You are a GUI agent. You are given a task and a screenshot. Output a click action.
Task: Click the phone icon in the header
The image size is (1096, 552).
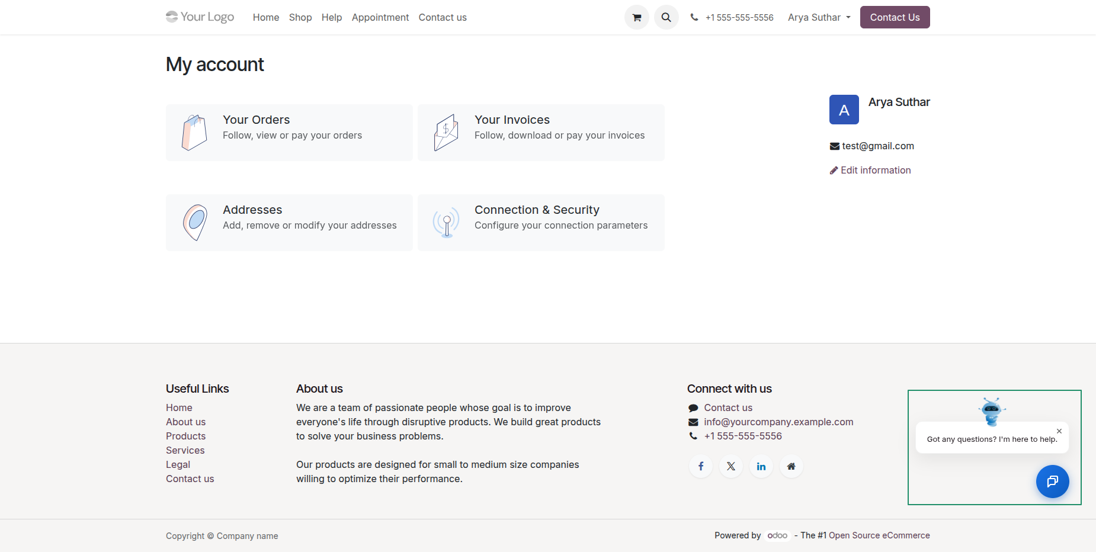click(694, 17)
